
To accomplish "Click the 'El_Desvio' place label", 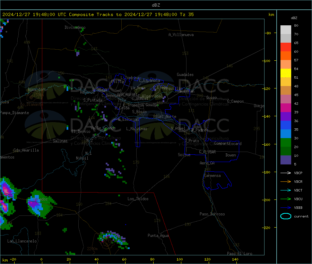I will coord(81,131).
